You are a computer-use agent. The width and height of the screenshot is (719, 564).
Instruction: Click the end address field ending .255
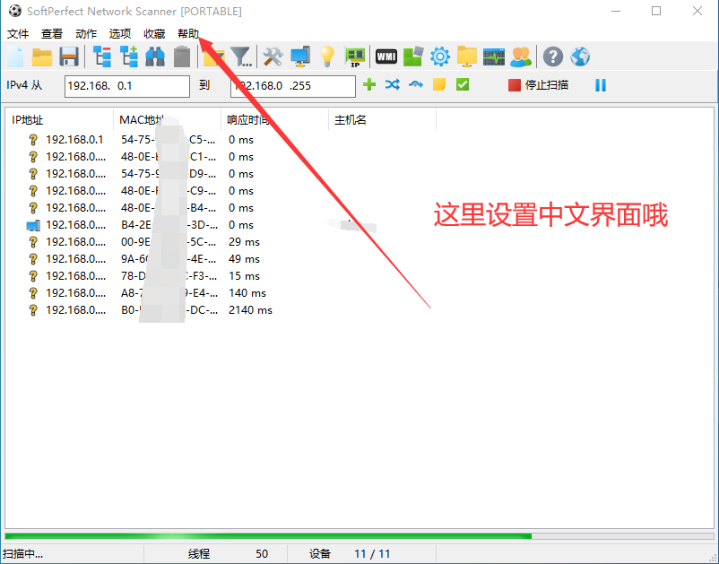293,86
